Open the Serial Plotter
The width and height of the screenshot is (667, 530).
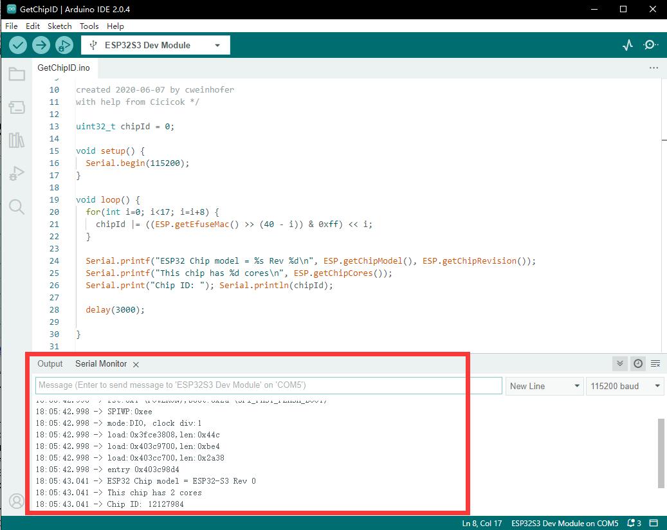[628, 45]
